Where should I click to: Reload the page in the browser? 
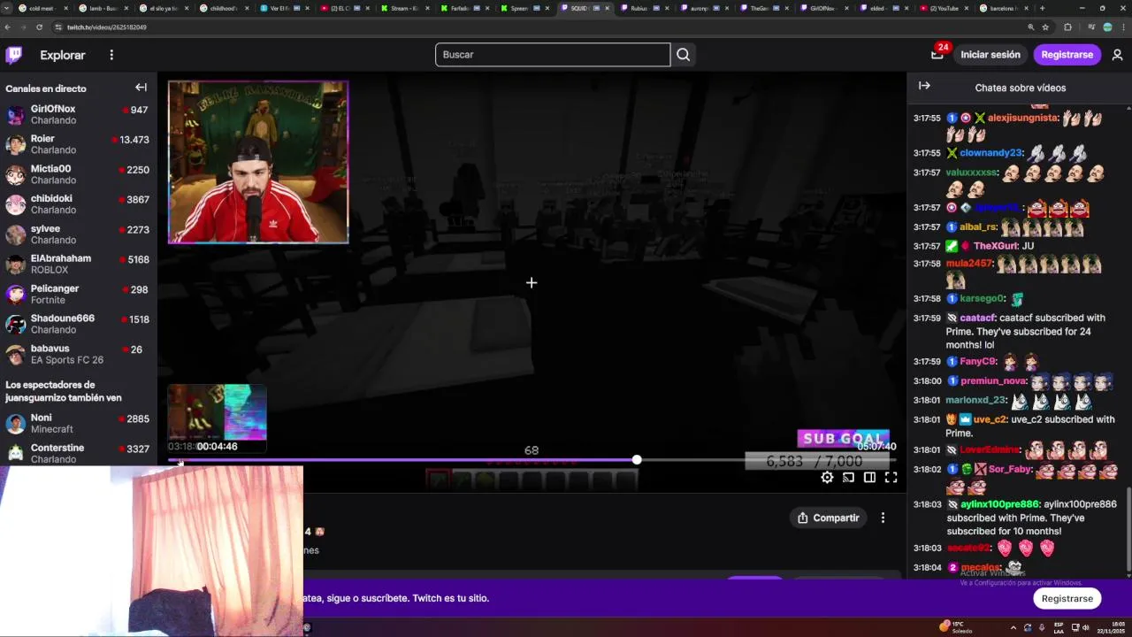tap(39, 27)
